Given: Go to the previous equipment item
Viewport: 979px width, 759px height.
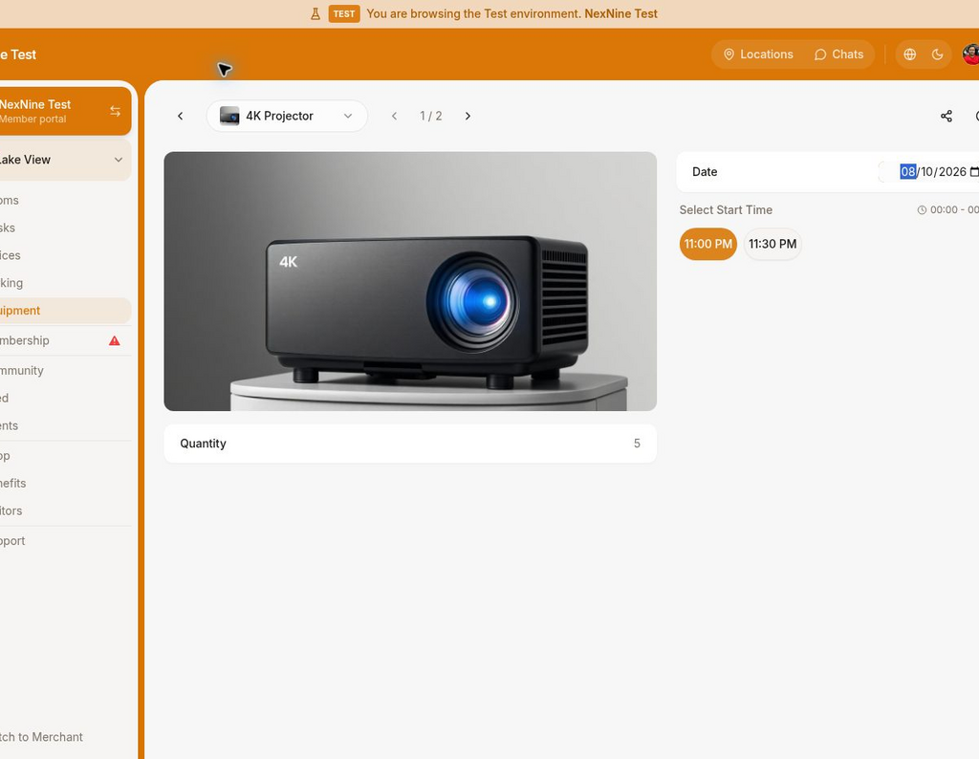Looking at the screenshot, I should click(x=394, y=116).
